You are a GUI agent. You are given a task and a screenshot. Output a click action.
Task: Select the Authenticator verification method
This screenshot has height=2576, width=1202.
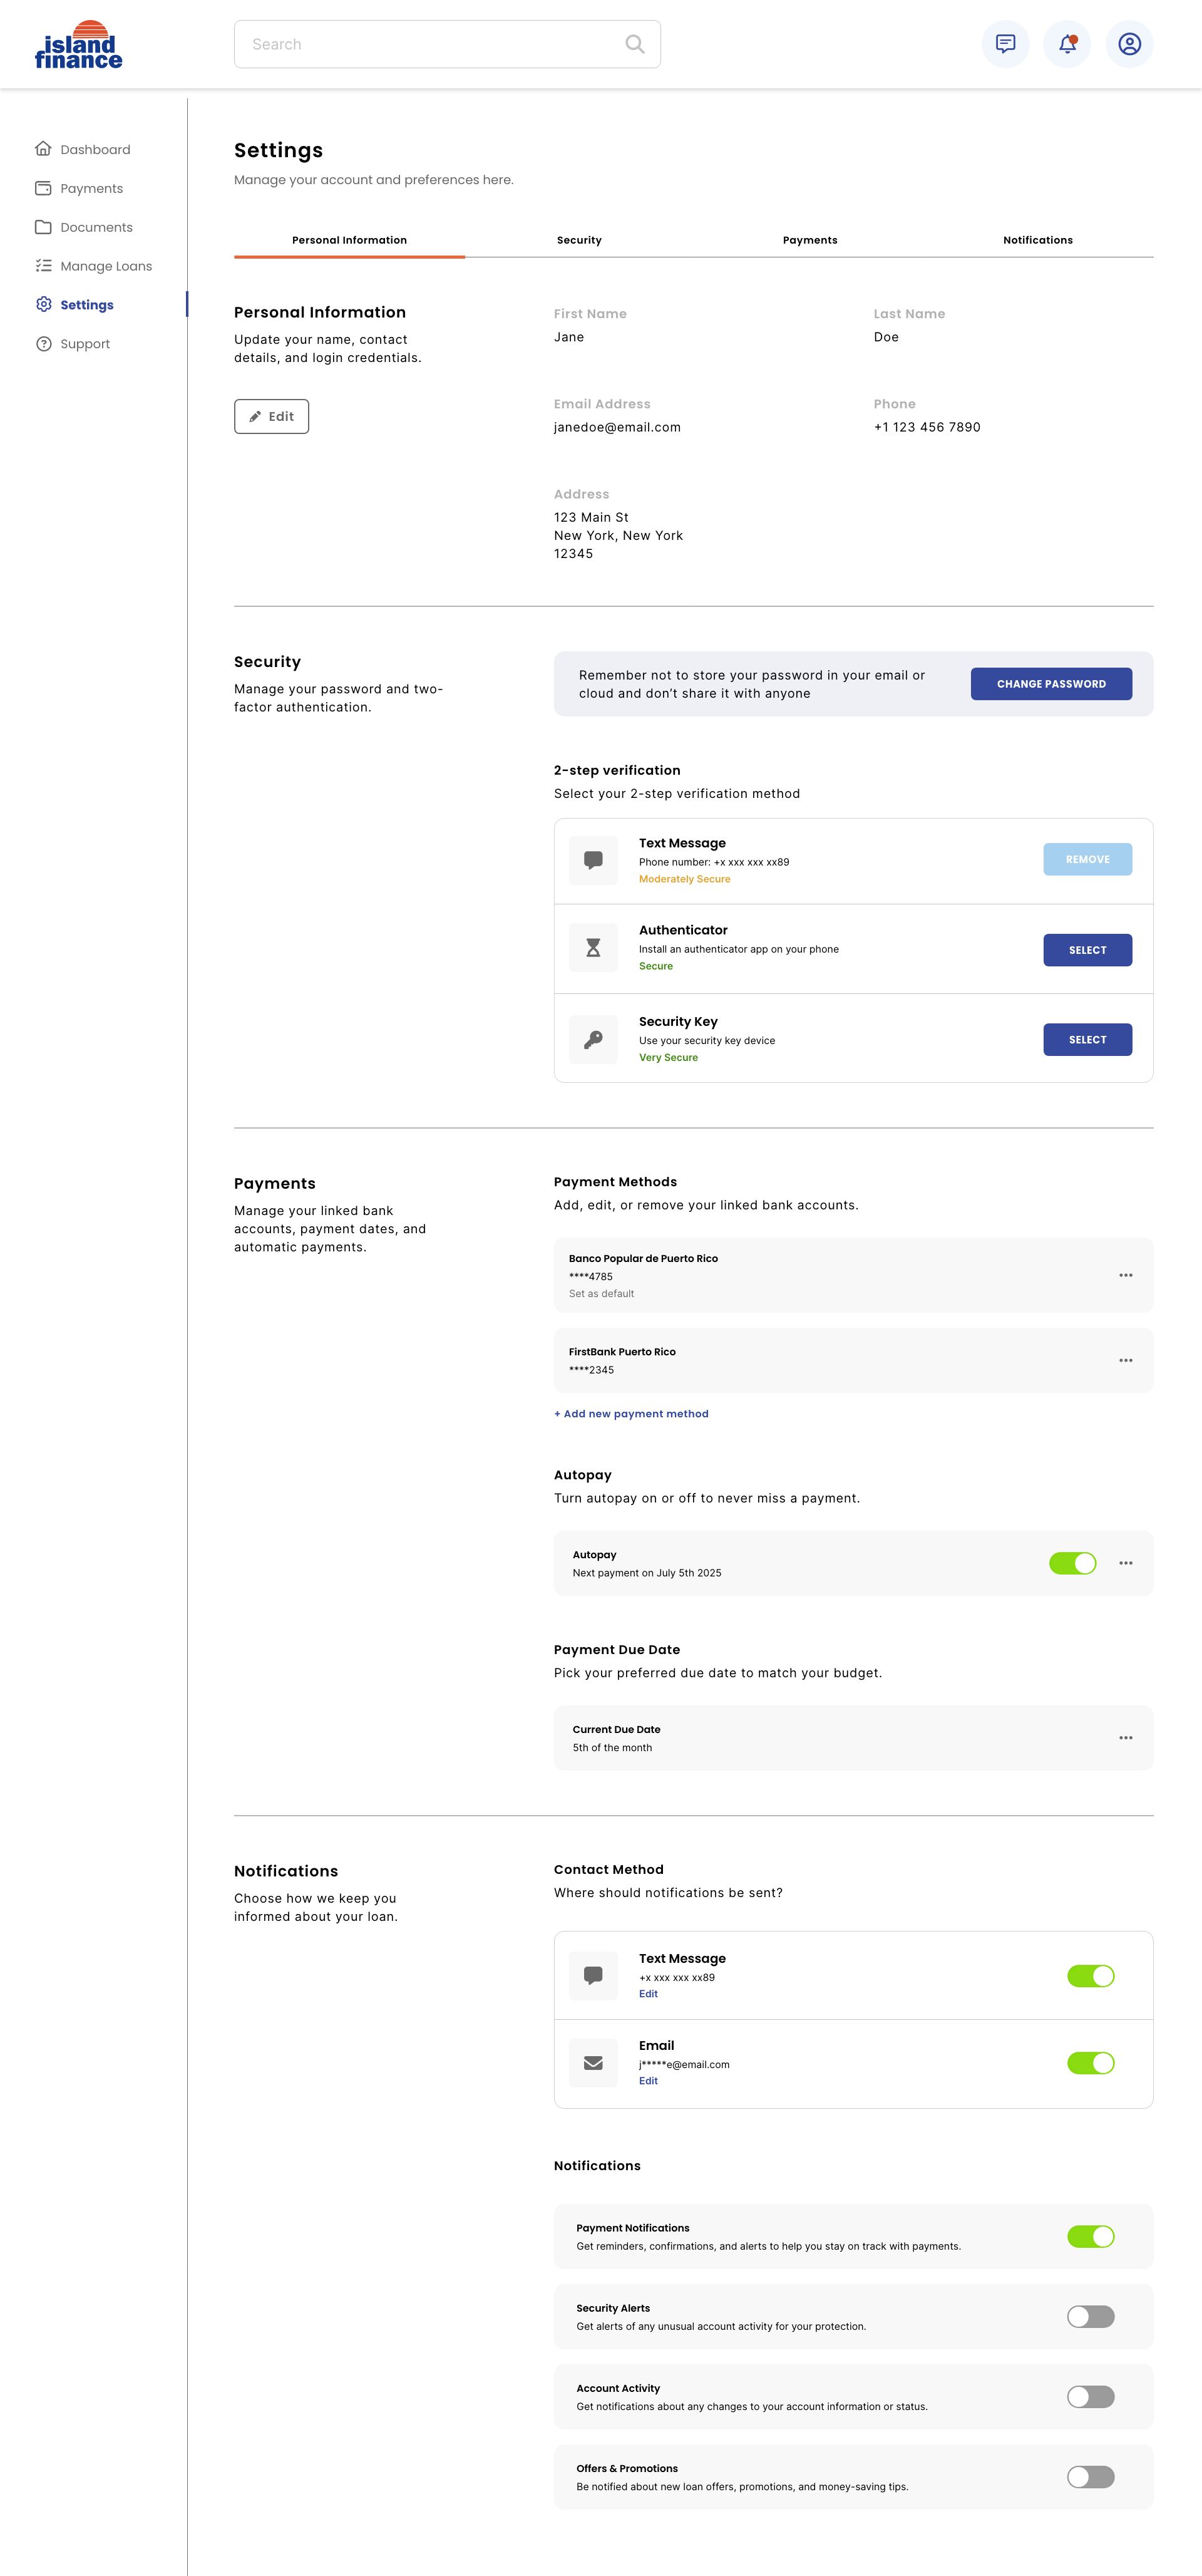[1087, 950]
